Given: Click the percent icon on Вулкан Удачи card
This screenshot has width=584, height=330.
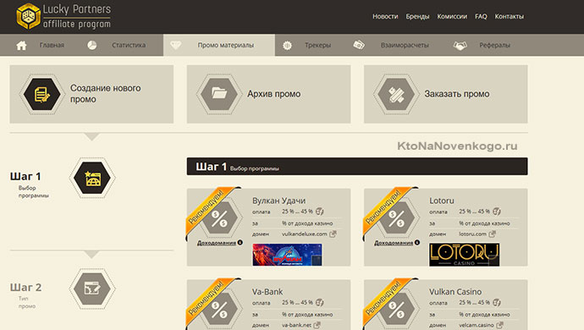Looking at the screenshot, I should [x=219, y=218].
